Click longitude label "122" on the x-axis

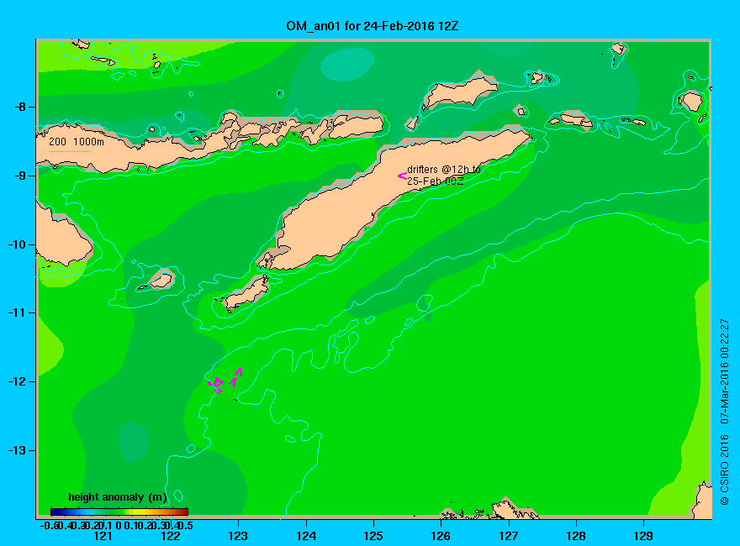tap(171, 536)
